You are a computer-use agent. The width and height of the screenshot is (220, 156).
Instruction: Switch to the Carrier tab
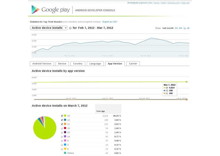tap(133, 63)
